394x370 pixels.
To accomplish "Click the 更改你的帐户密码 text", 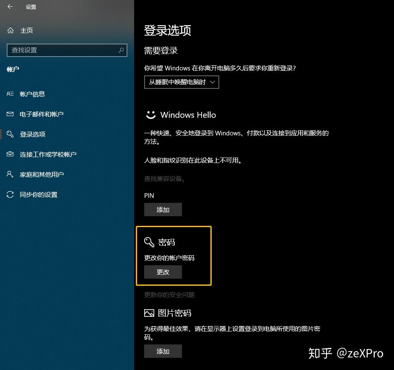I will point(169,258).
